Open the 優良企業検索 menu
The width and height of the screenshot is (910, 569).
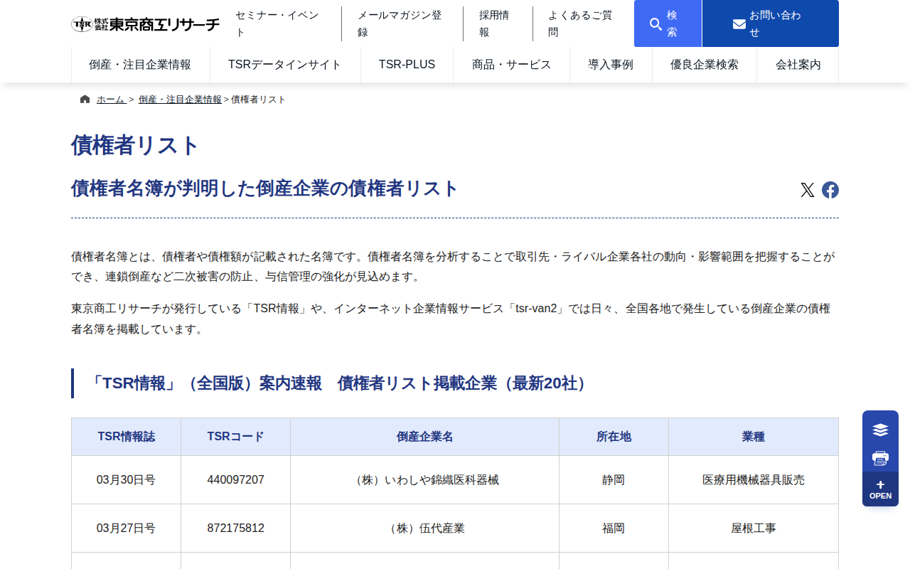tap(705, 65)
